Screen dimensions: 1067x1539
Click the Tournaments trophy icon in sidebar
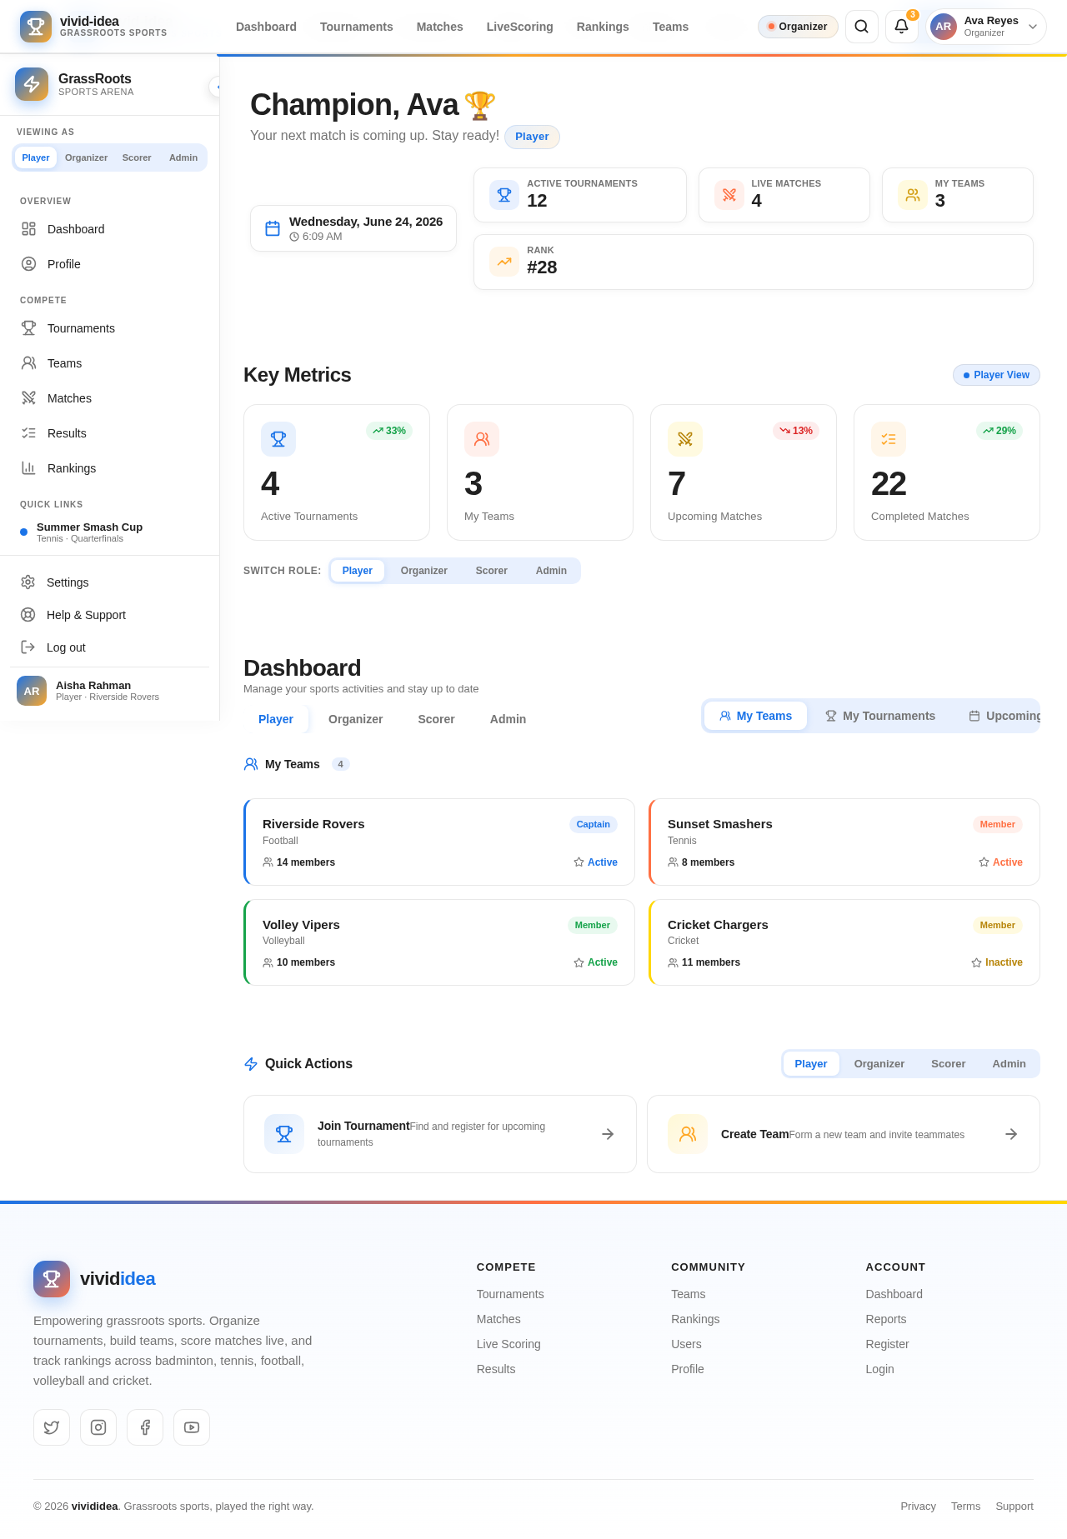pyautogui.click(x=28, y=328)
